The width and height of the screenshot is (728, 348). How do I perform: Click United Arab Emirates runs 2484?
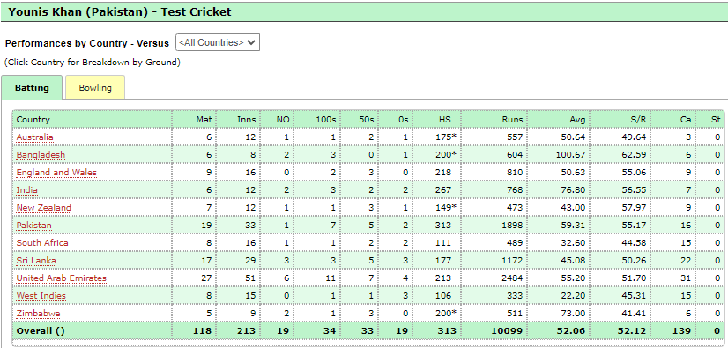pos(512,278)
